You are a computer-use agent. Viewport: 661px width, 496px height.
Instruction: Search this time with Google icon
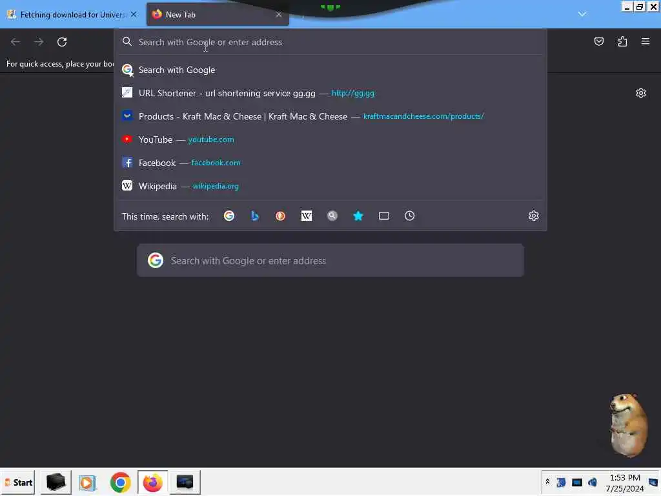[x=229, y=216]
